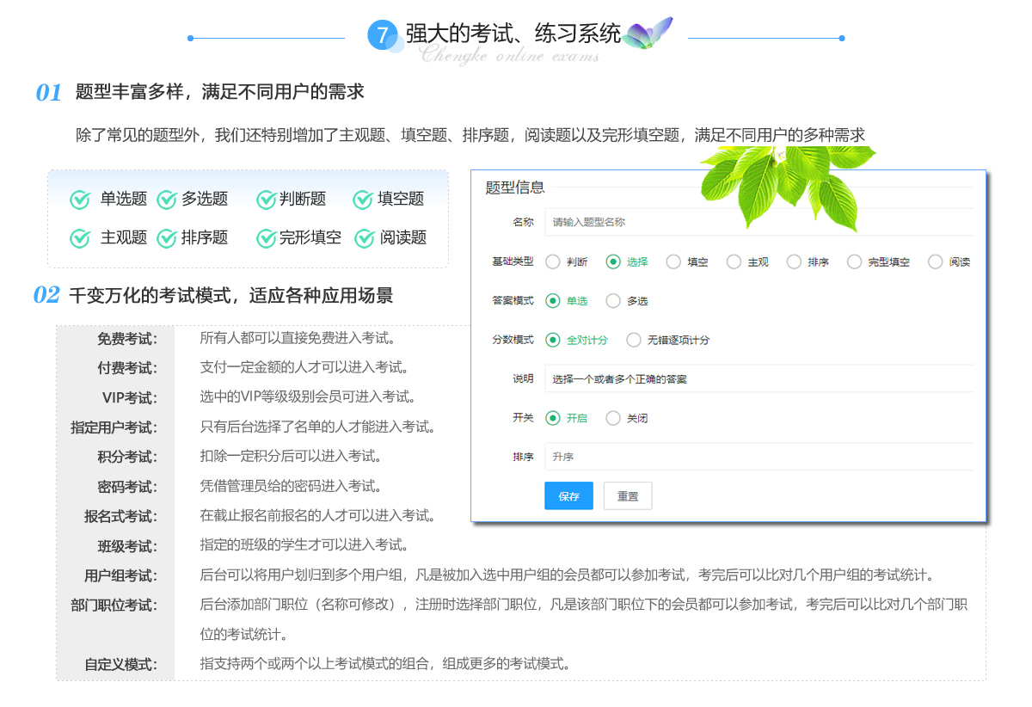
Task: Click the 保存 button
Action: [568, 496]
